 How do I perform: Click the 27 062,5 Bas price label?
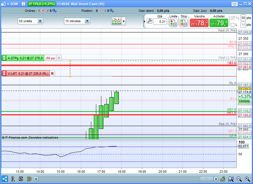pyautogui.click(x=245, y=126)
